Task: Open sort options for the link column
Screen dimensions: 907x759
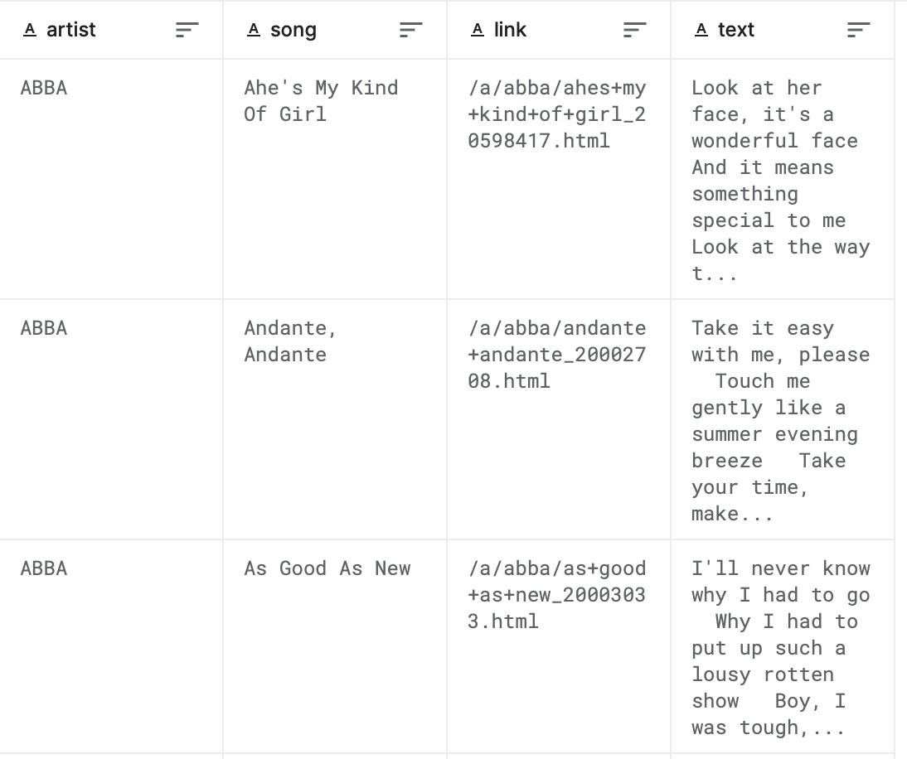Action: [635, 29]
